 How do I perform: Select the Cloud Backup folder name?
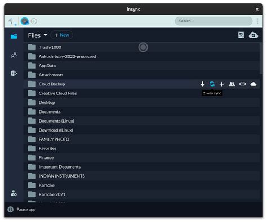[52, 84]
